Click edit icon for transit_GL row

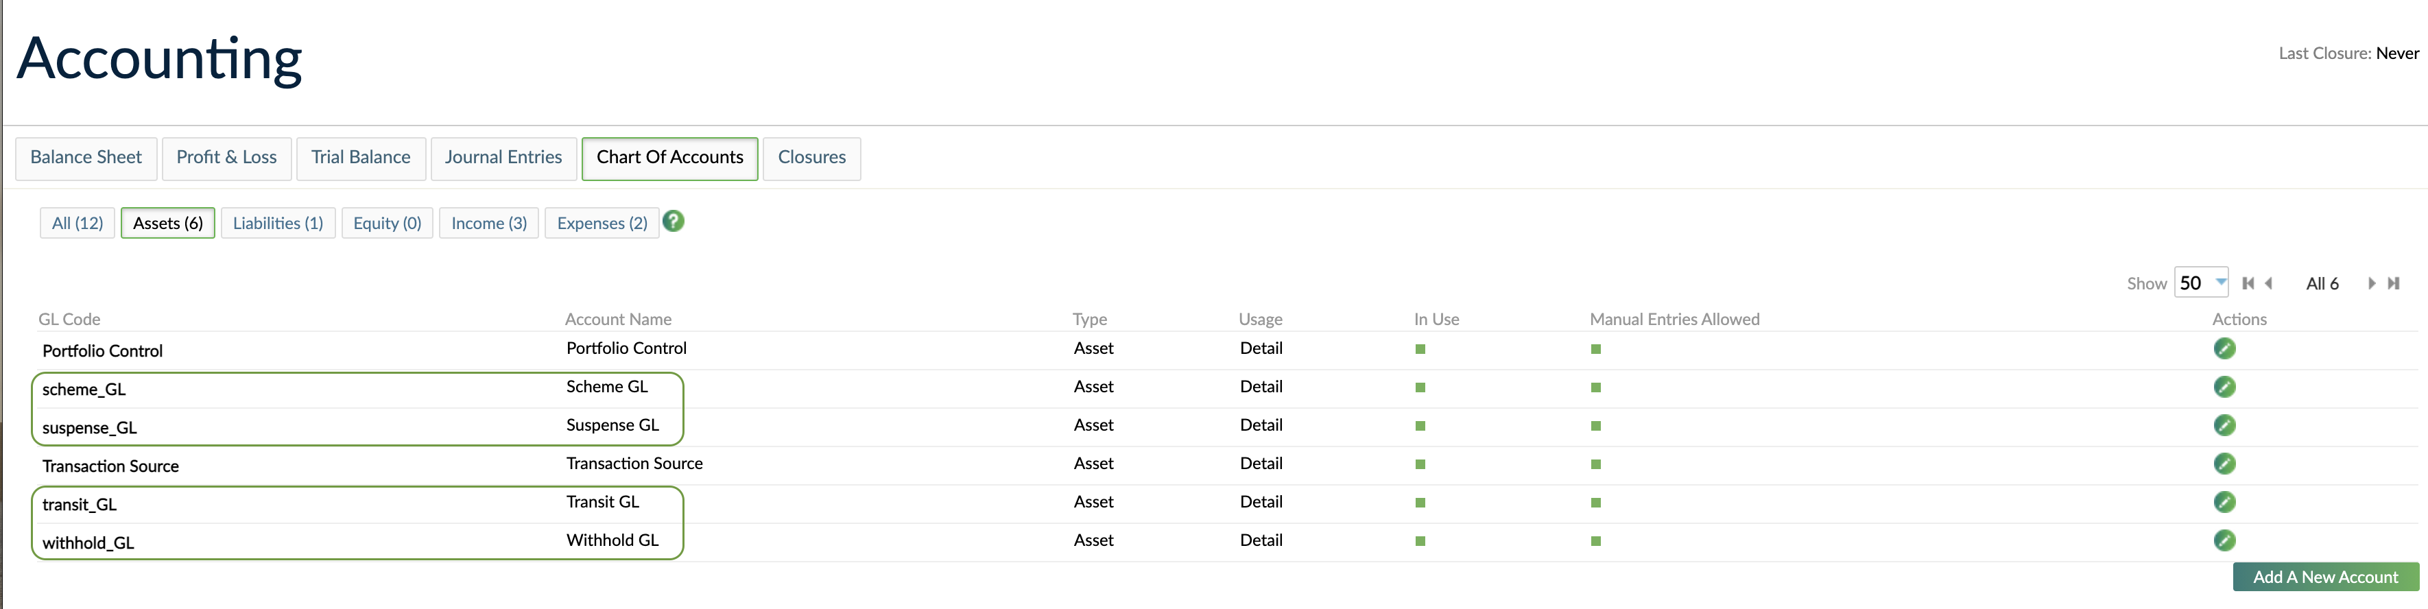(x=2224, y=503)
